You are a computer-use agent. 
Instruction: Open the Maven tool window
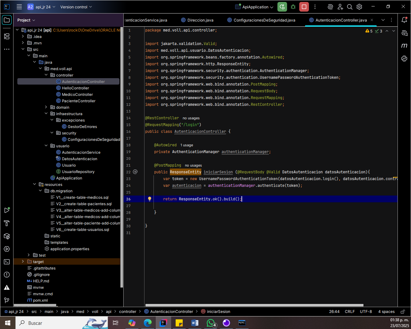pos(404,46)
